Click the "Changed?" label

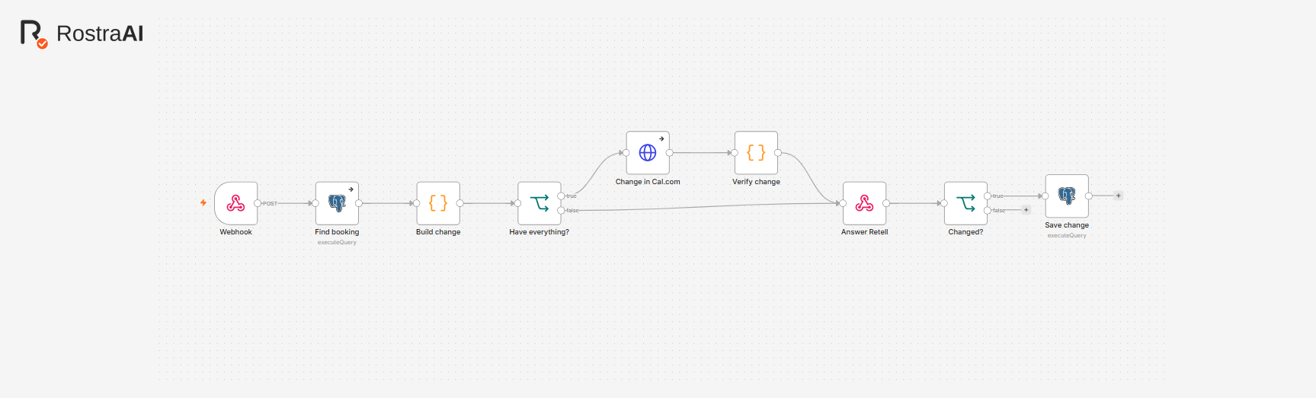click(965, 232)
